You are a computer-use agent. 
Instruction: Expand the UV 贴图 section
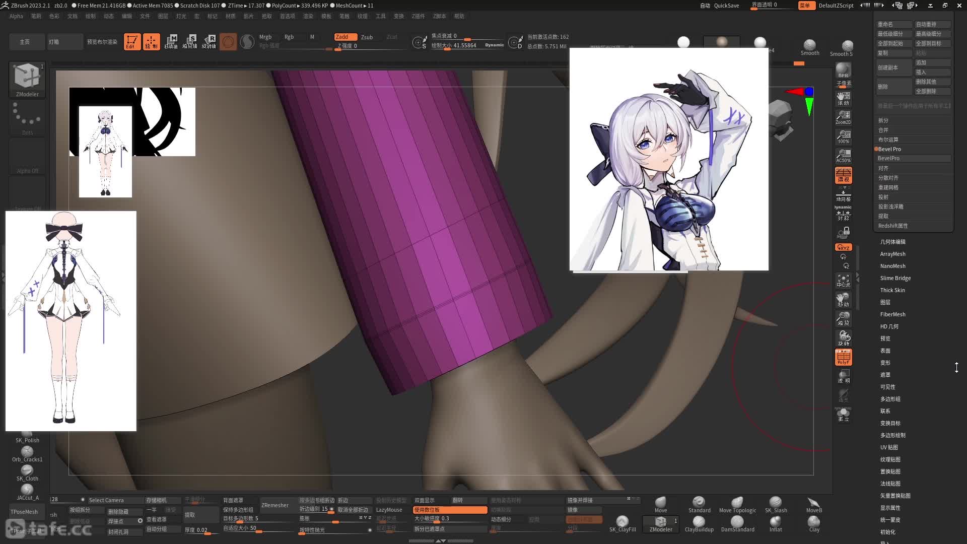[x=889, y=447]
